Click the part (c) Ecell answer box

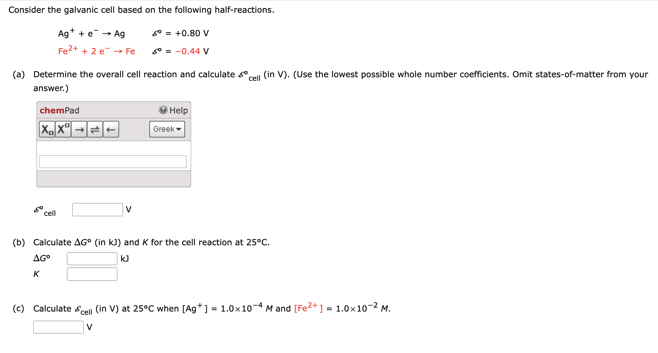[58, 326]
